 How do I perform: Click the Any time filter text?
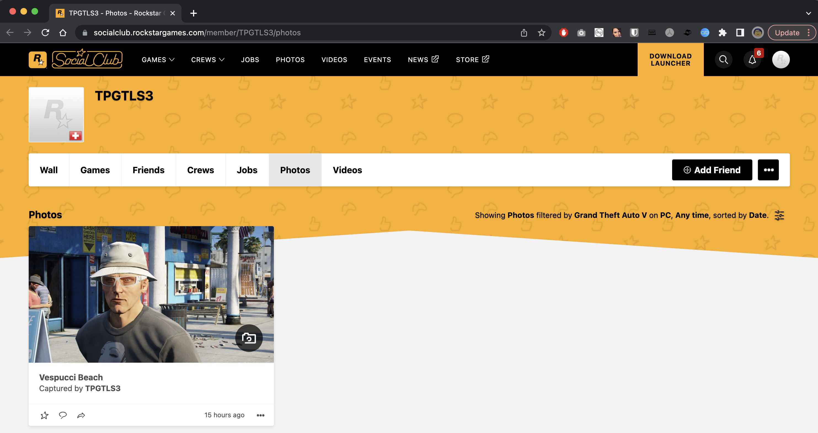pos(692,215)
